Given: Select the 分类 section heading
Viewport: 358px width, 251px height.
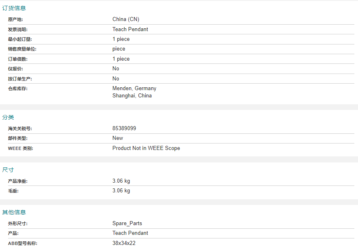Looking at the screenshot, I should (8, 117).
